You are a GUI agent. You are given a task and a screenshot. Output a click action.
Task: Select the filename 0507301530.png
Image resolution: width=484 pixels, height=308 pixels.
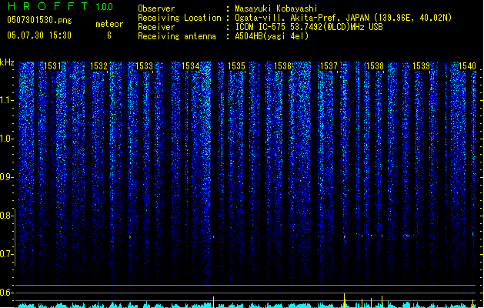pos(39,20)
